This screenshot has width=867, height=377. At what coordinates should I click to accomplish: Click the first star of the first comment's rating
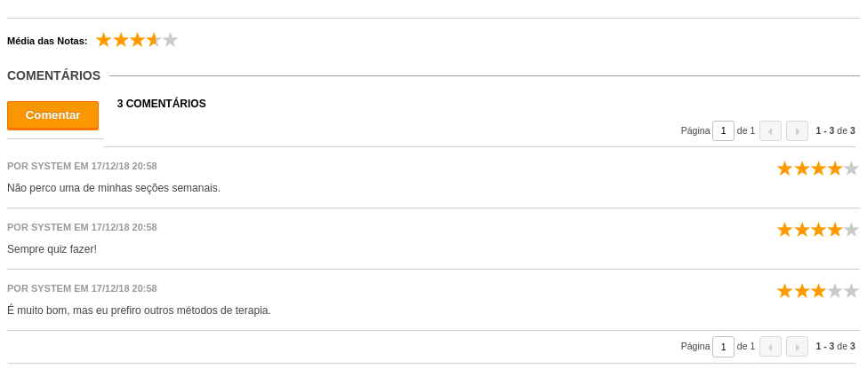pos(784,169)
